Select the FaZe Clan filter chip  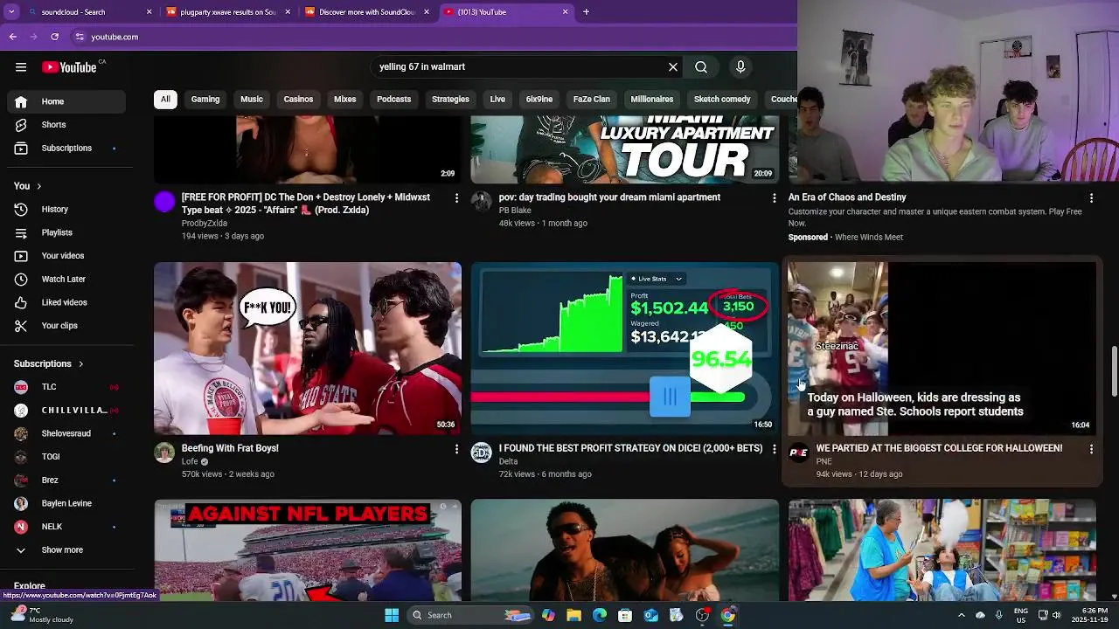pyautogui.click(x=592, y=99)
